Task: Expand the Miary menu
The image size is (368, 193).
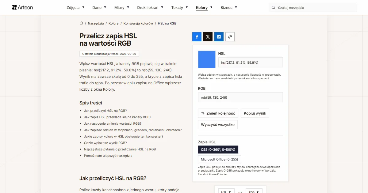Action: (x=122, y=8)
